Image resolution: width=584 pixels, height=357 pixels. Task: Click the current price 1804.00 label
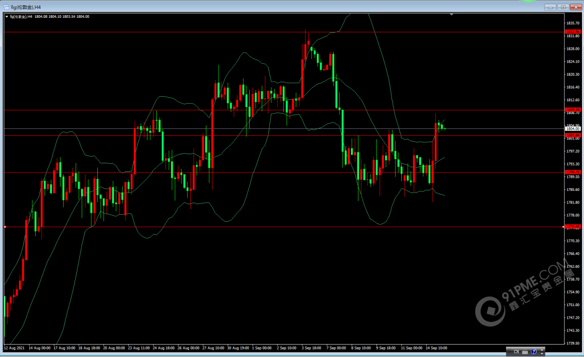point(573,129)
